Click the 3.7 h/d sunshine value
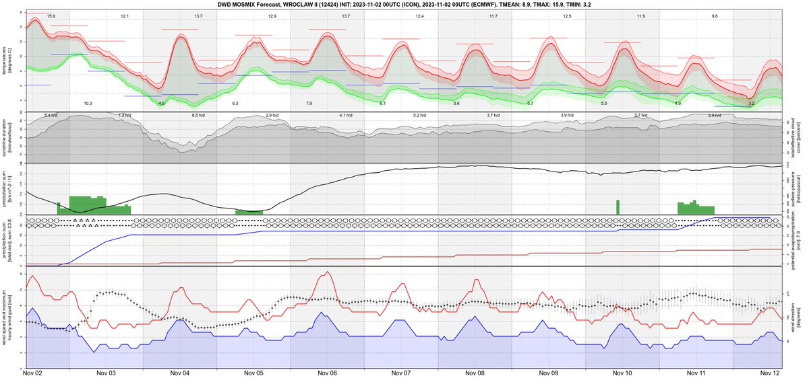Image resolution: width=809 pixels, height=384 pixels. tap(493, 116)
